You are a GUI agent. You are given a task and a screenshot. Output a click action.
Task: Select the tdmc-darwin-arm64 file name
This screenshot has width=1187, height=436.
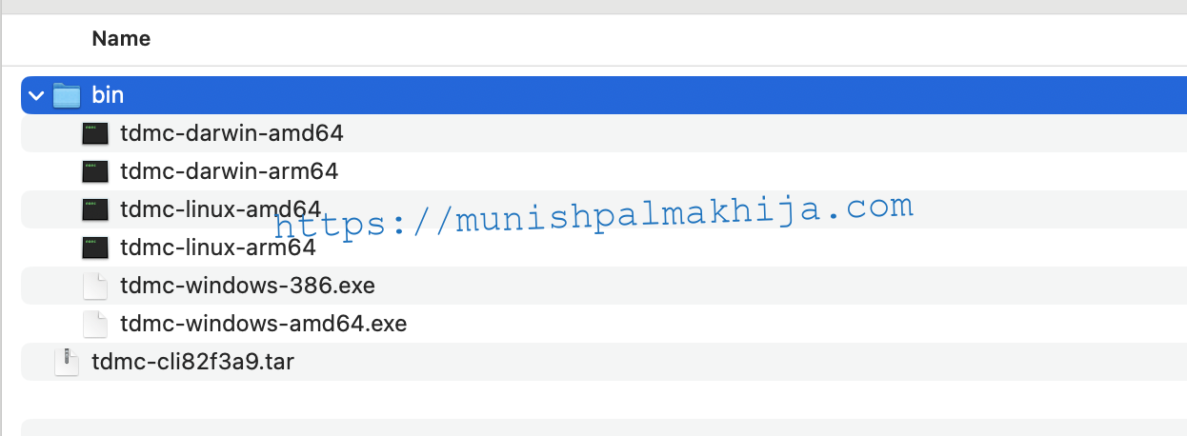(229, 171)
